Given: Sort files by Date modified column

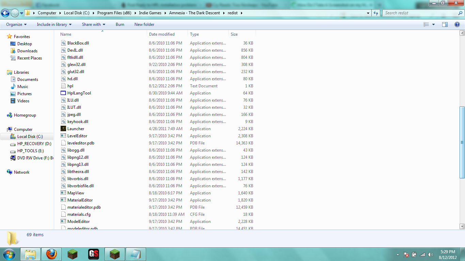Looking at the screenshot, I should (x=162, y=34).
